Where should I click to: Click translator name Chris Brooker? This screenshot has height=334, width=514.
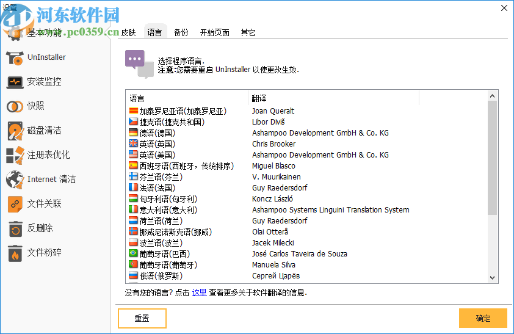tap(273, 144)
